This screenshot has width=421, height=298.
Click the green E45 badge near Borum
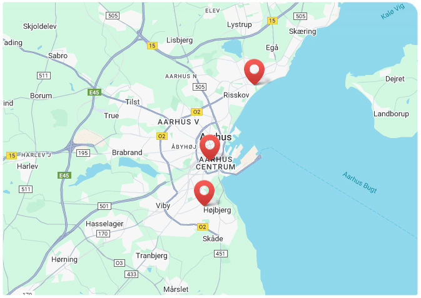click(94, 92)
